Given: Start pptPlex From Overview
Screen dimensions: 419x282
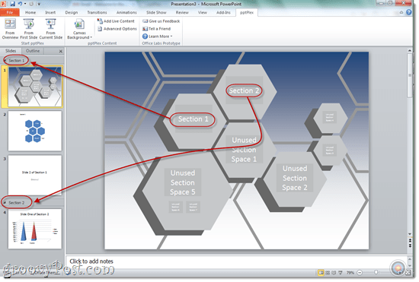Looking at the screenshot, I should click(10, 29).
